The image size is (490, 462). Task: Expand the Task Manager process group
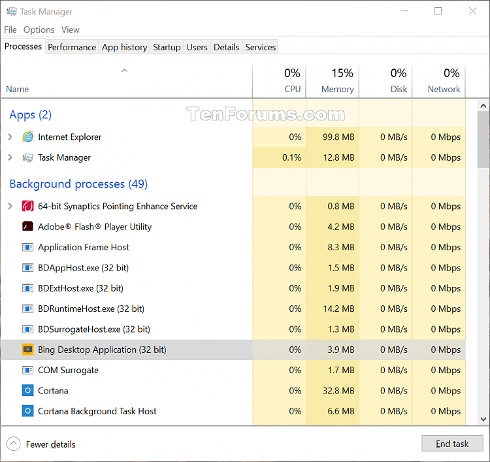coord(10,157)
